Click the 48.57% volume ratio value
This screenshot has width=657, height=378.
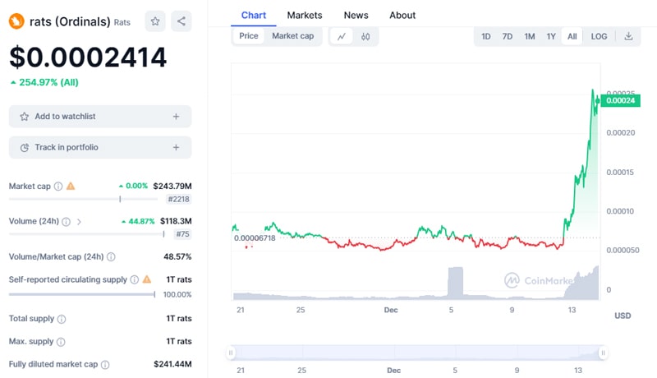click(177, 256)
